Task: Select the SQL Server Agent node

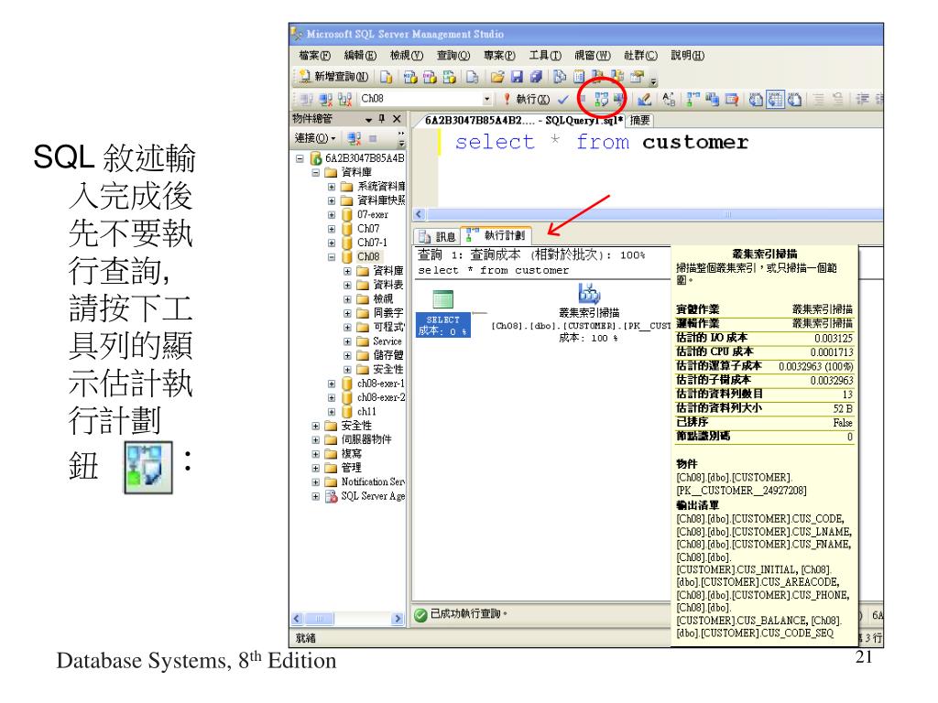Action: click(373, 496)
